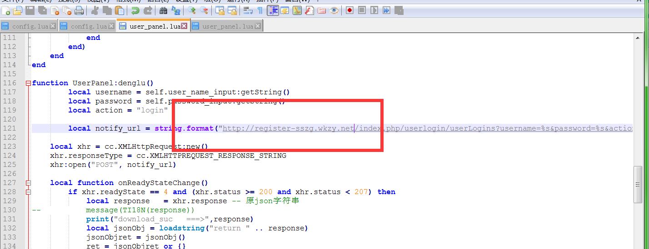The width and height of the screenshot is (649, 249).
Task: Open Find with the binoculars icon
Action: (164, 10)
